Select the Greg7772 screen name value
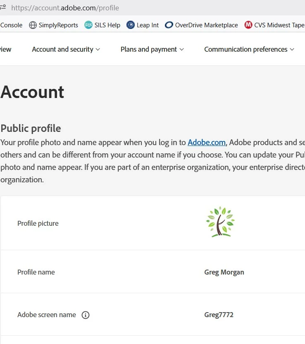The image size is (305, 344). (x=219, y=315)
